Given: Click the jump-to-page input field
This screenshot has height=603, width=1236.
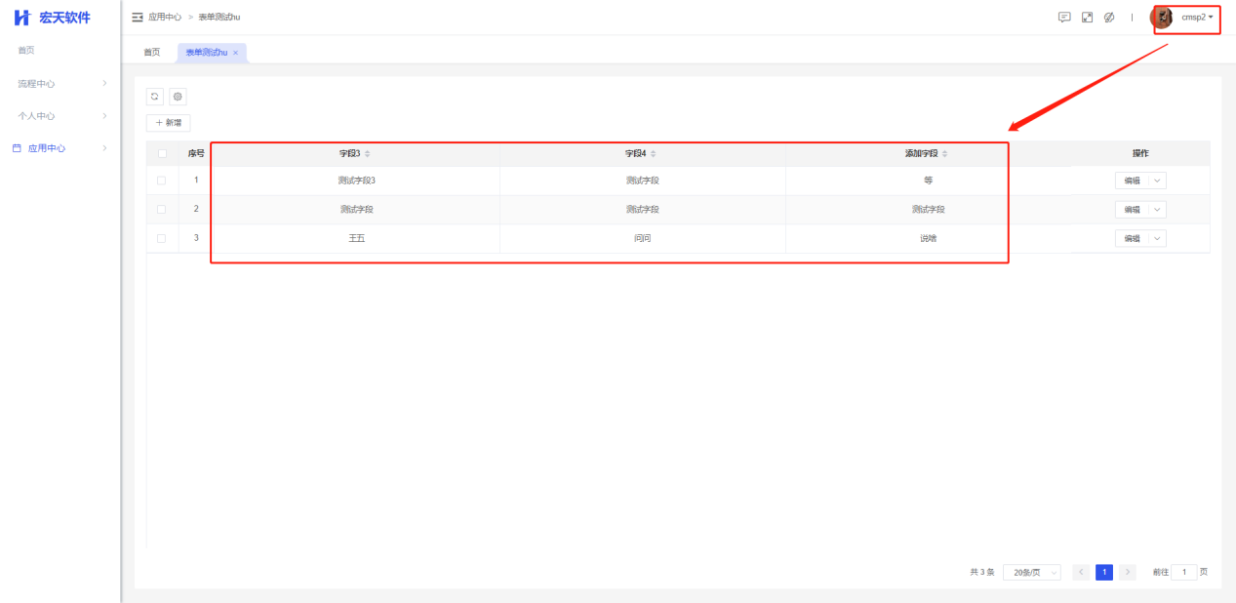Looking at the screenshot, I should (x=1184, y=572).
